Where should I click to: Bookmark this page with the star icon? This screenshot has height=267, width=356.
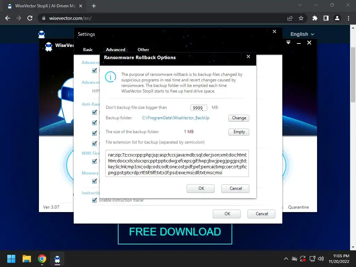(301, 18)
